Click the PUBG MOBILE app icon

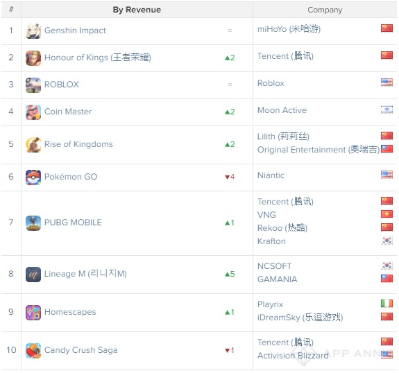click(x=33, y=223)
